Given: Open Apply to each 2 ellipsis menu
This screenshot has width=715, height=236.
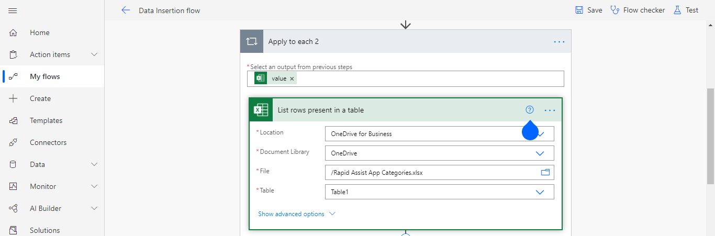Looking at the screenshot, I should point(559,41).
